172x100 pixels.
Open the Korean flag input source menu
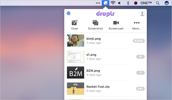[136, 3]
